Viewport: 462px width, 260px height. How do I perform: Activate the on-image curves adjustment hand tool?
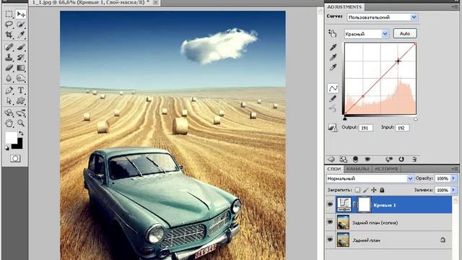click(x=333, y=33)
